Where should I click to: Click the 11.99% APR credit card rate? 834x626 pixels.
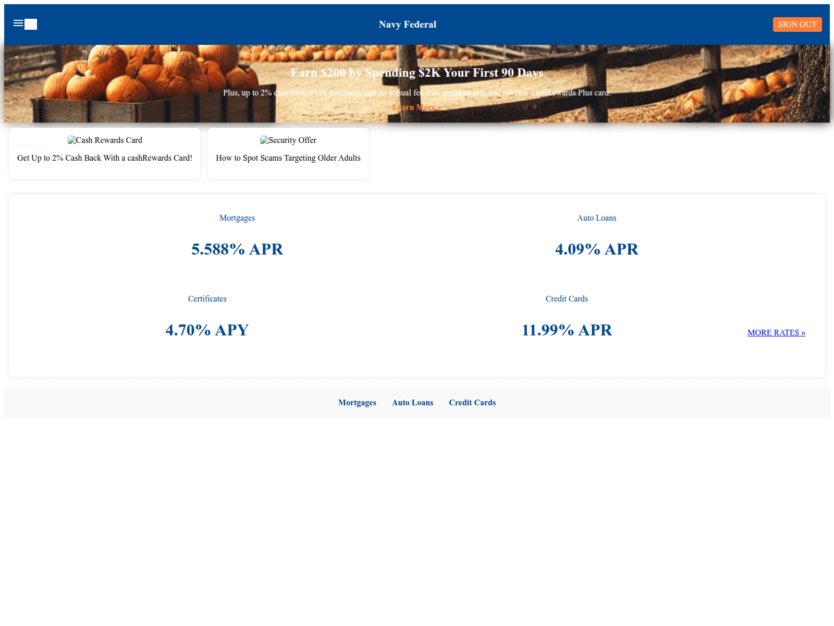(x=567, y=330)
